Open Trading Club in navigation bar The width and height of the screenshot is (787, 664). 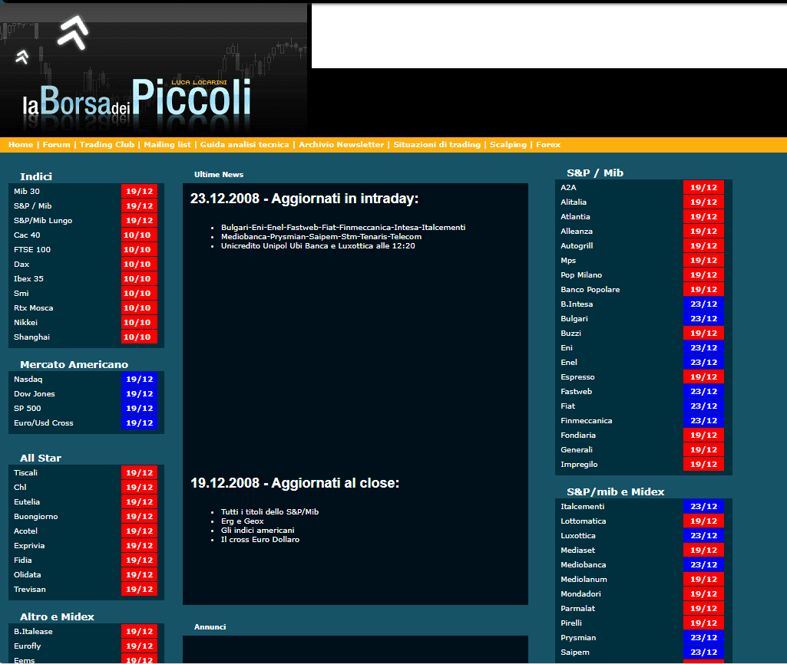[x=107, y=145]
